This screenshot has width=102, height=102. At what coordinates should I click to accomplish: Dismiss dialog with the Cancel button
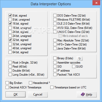pos(38,94)
